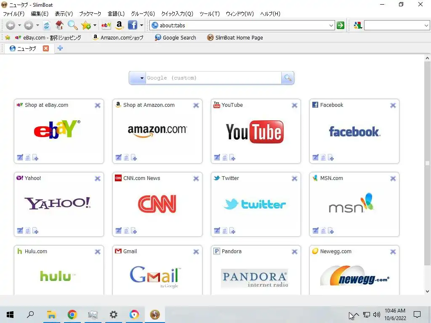431x323 pixels.
Task: Edit the Shop at eBay.com tile
Action: coord(20,157)
